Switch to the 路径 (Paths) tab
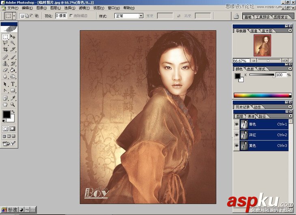Viewport: 296px width, 215px height. coord(262,116)
